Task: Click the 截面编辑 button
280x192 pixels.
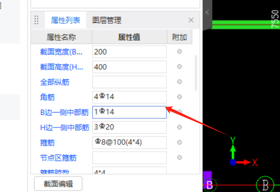Action: pos(58,184)
